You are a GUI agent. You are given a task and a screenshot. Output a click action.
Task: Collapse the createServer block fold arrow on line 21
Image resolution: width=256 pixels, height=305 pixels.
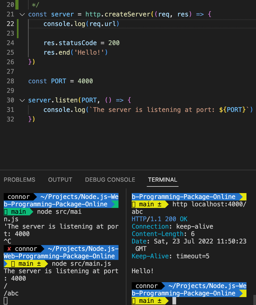(22, 14)
